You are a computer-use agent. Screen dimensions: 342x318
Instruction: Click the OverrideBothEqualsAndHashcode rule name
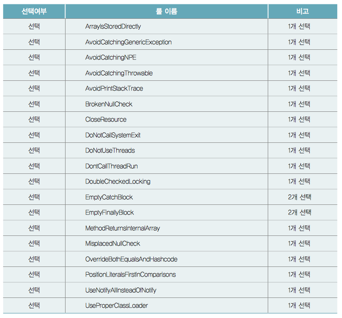pyautogui.click(x=131, y=259)
